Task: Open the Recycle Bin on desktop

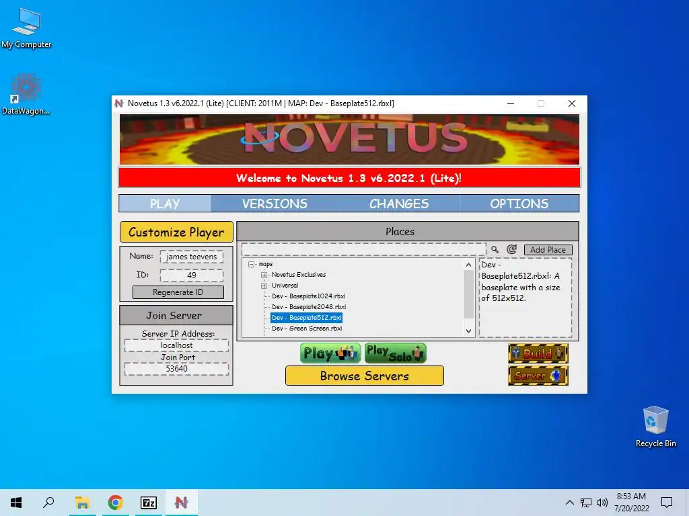Action: point(655,427)
